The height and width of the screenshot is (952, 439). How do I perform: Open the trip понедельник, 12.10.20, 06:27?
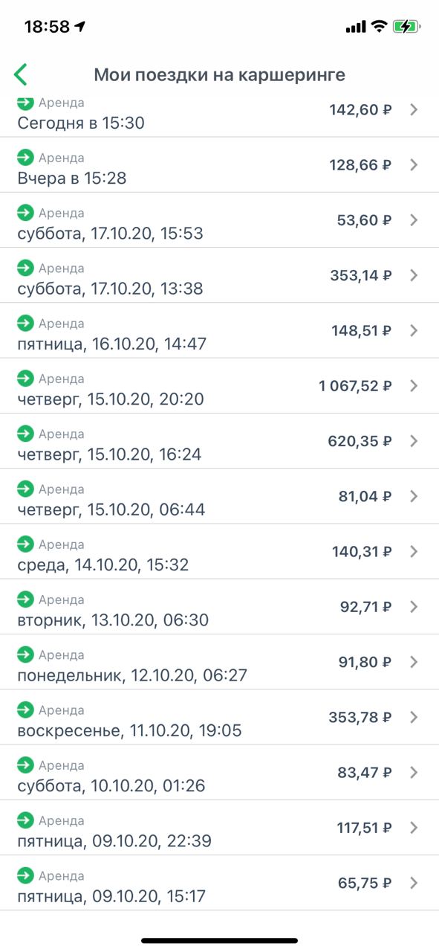219,662
